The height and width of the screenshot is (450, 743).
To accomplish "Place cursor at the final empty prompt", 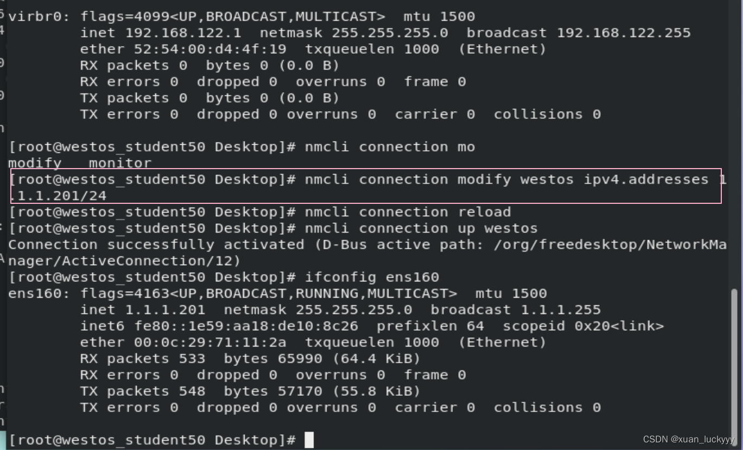I will point(309,440).
